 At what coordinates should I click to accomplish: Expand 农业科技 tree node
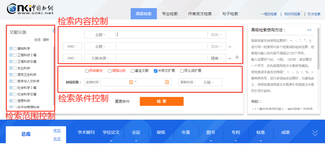[x=11, y=68]
